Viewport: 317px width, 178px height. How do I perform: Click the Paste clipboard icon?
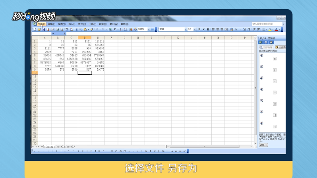[x=85, y=29]
